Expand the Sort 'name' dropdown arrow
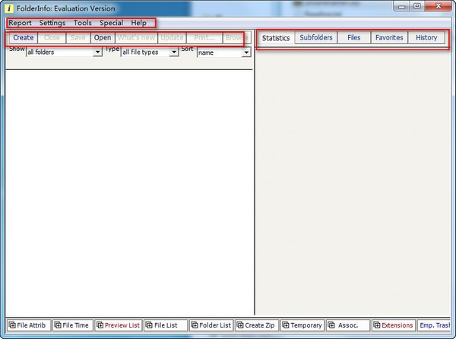456x339 pixels. [x=246, y=52]
